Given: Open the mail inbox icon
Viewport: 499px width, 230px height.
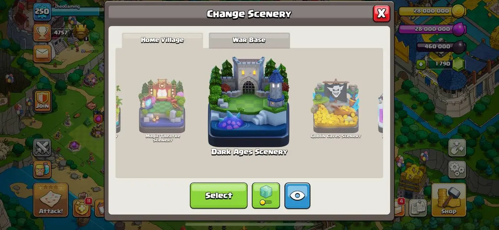Looking at the screenshot, I should pos(42,53).
